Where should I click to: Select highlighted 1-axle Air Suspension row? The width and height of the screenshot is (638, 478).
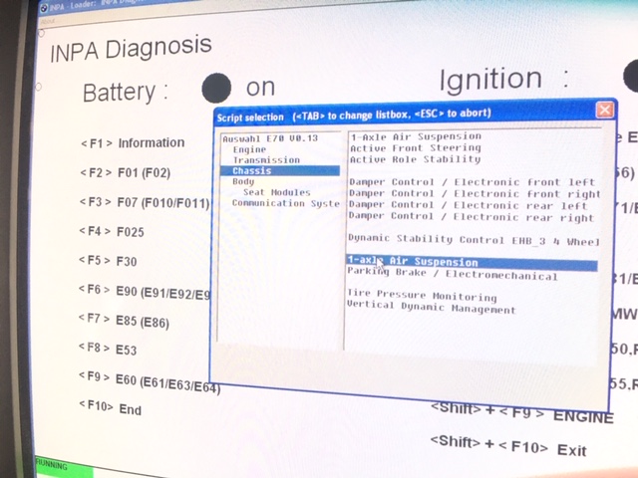[472, 263]
